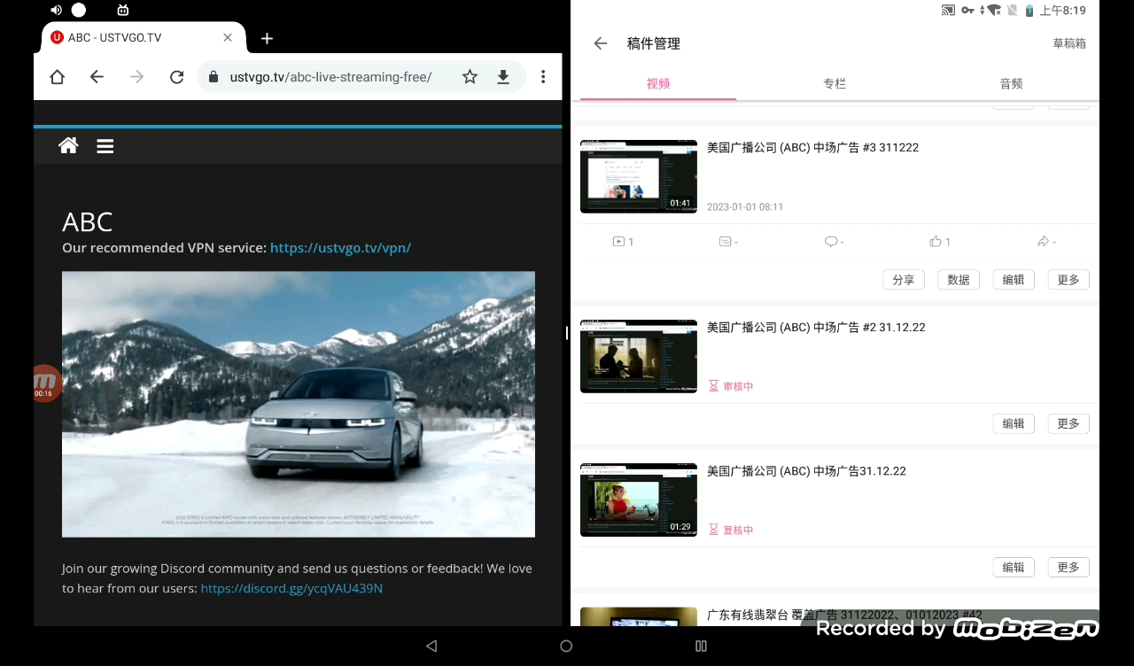
Task: Close the ABC - USTVGO.TV tab
Action: click(228, 38)
